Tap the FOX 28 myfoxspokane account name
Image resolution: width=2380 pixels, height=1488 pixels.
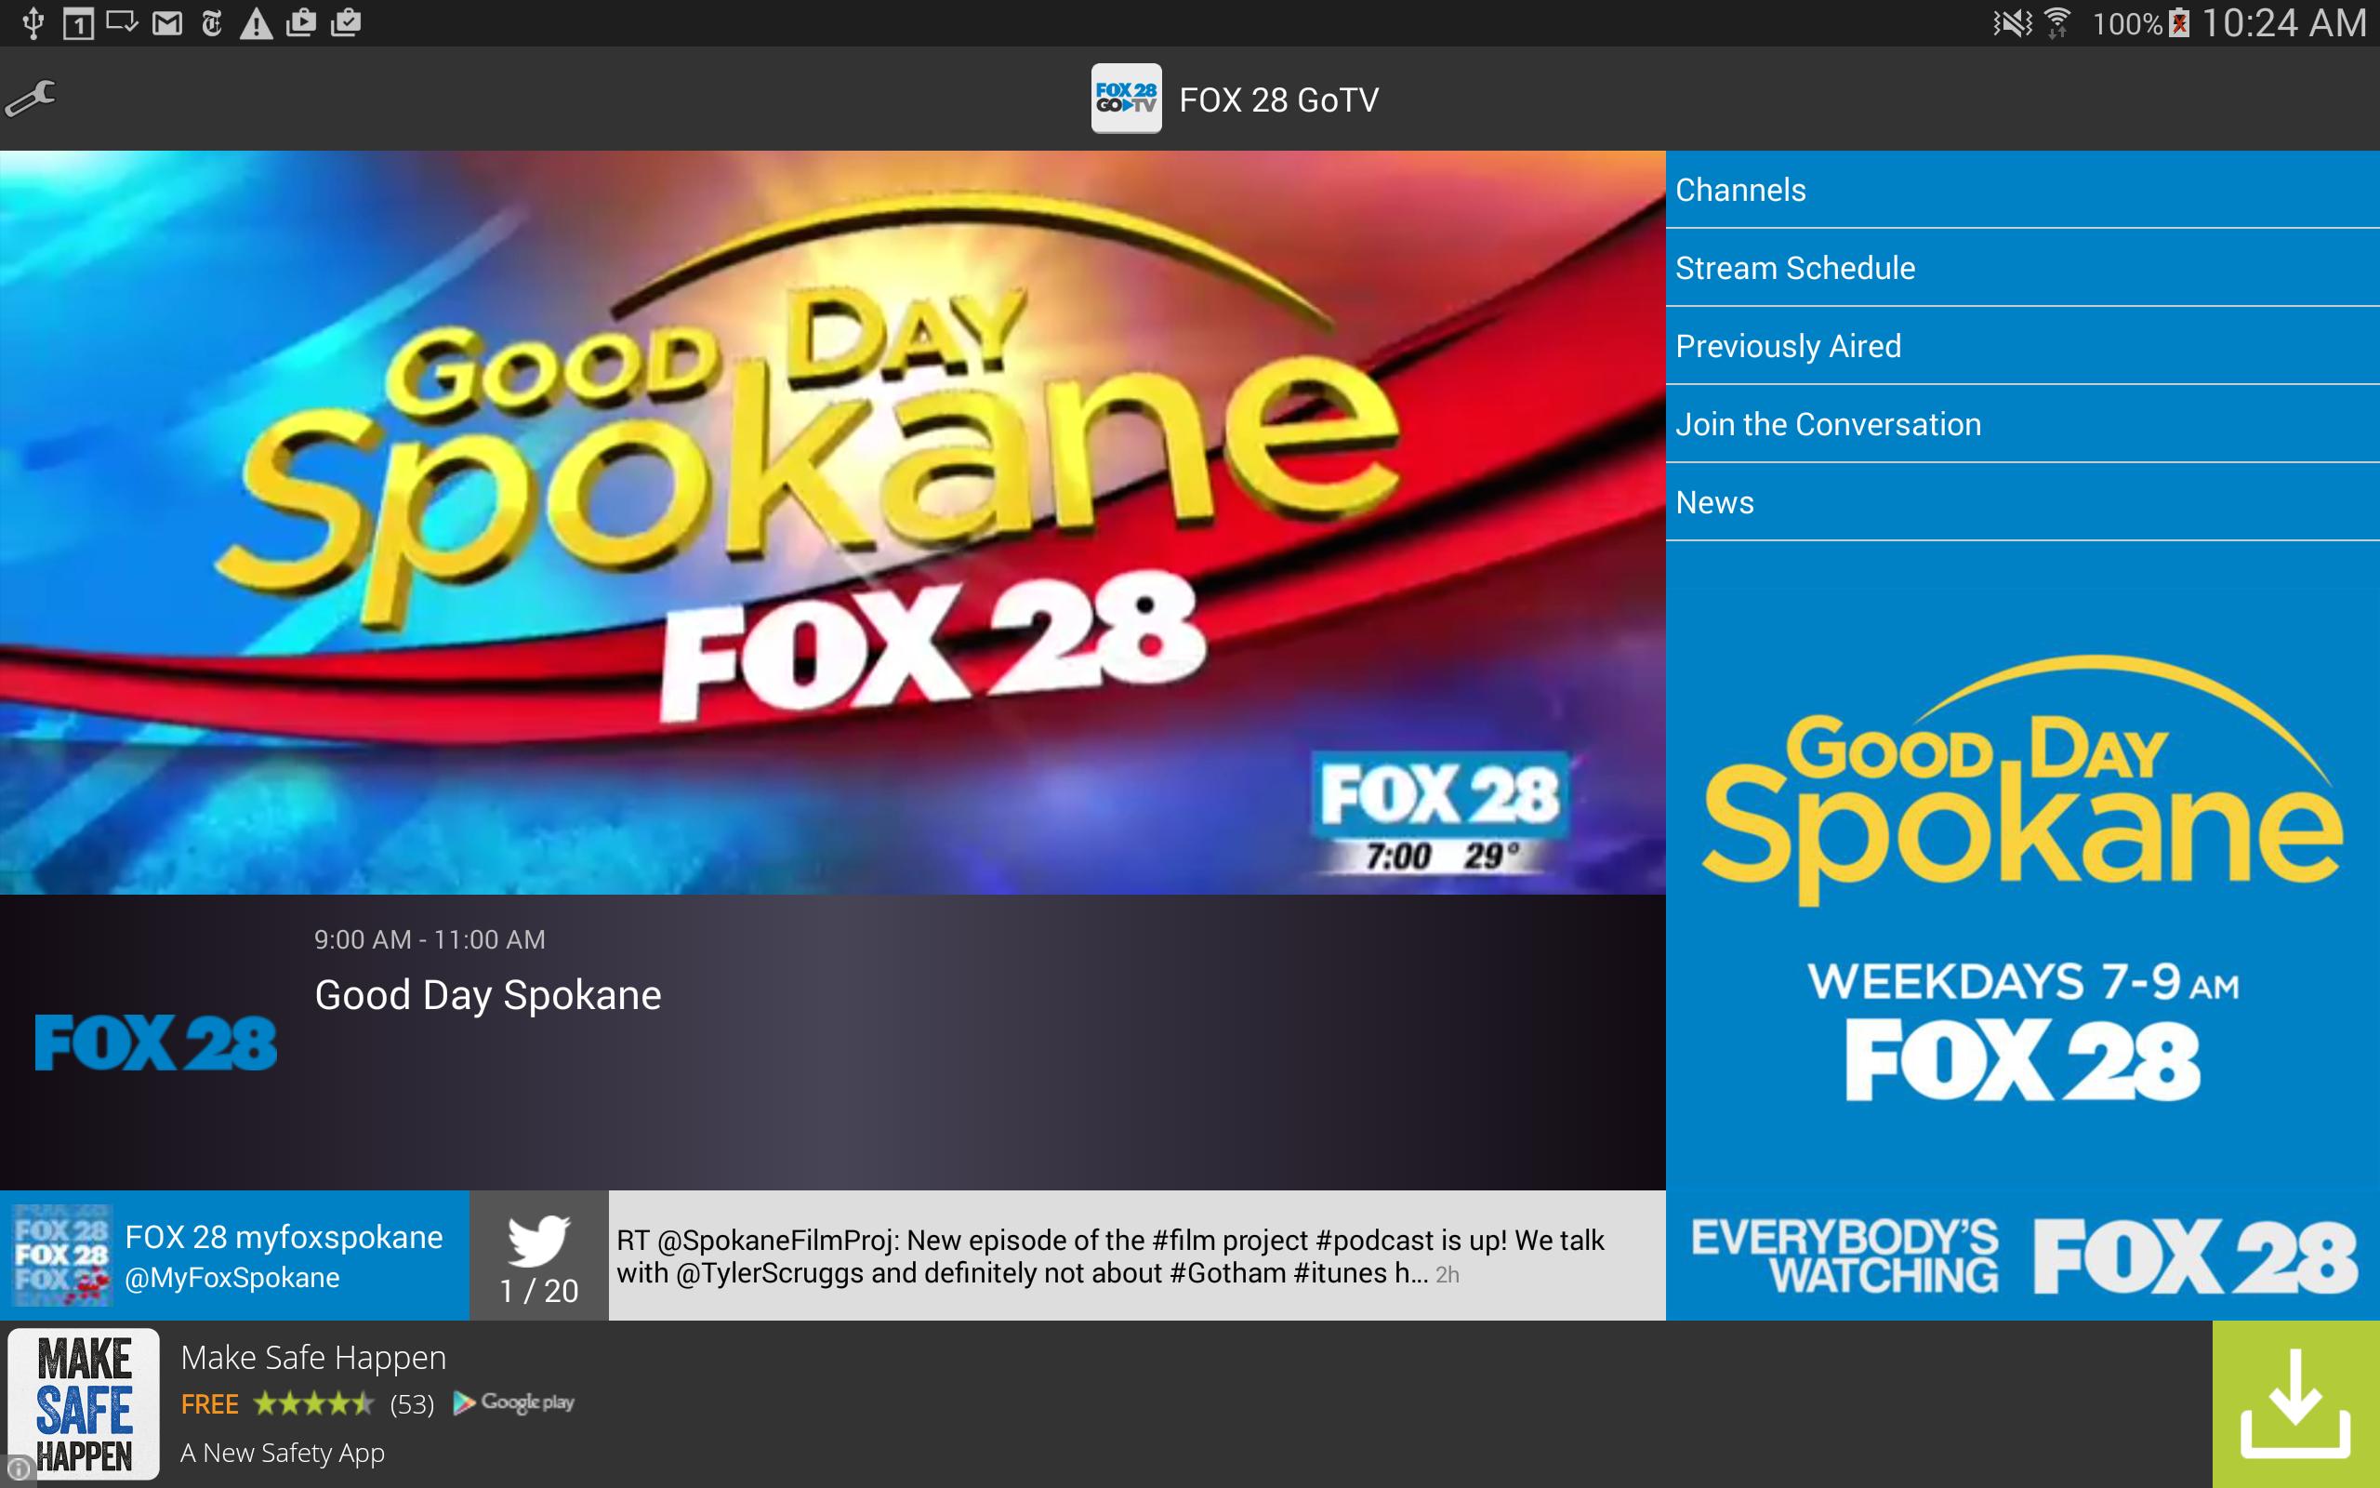click(284, 1236)
